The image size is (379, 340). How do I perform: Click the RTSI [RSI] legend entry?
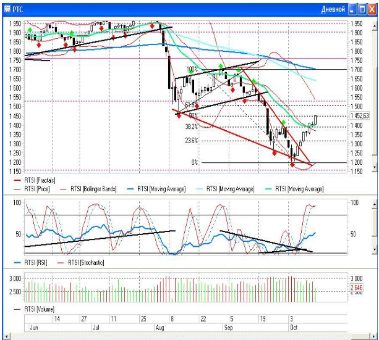[31, 262]
